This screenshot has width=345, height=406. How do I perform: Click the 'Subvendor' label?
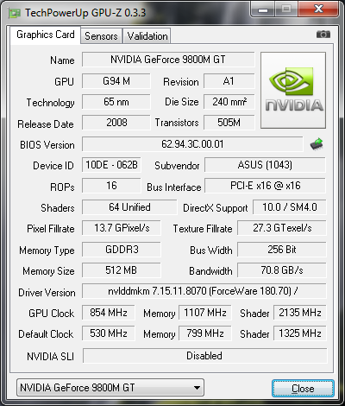tap(177, 166)
